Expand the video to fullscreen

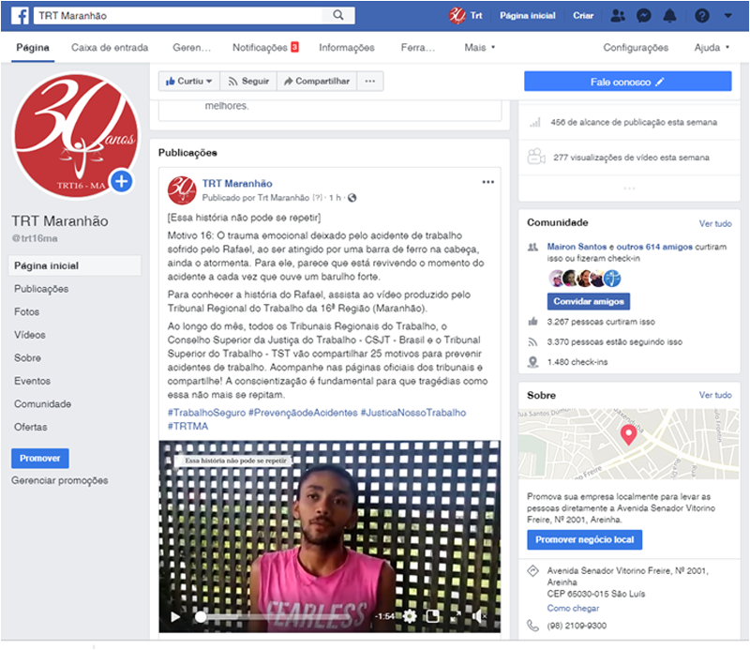coord(456,616)
